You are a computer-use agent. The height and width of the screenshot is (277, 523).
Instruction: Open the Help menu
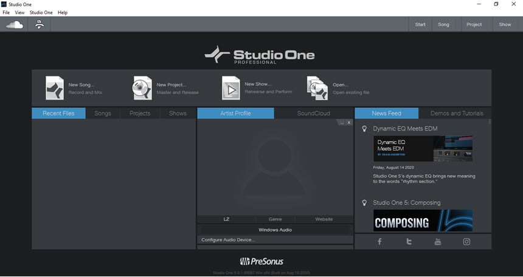pyautogui.click(x=63, y=12)
